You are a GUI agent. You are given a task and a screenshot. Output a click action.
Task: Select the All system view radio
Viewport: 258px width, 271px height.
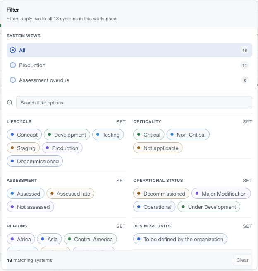[x=13, y=50]
